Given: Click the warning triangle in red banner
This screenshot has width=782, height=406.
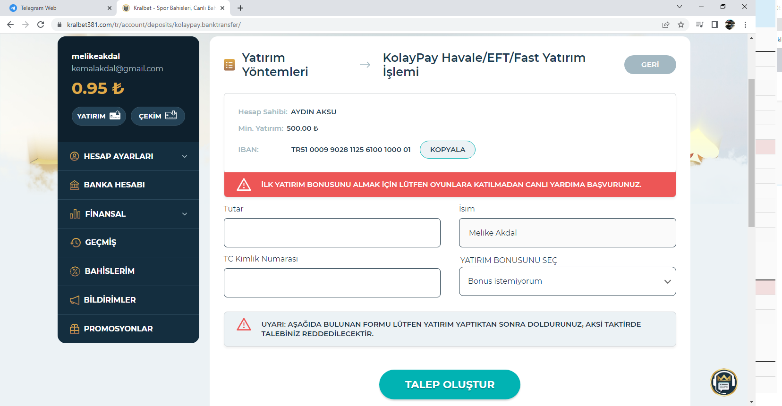Looking at the screenshot, I should [244, 185].
